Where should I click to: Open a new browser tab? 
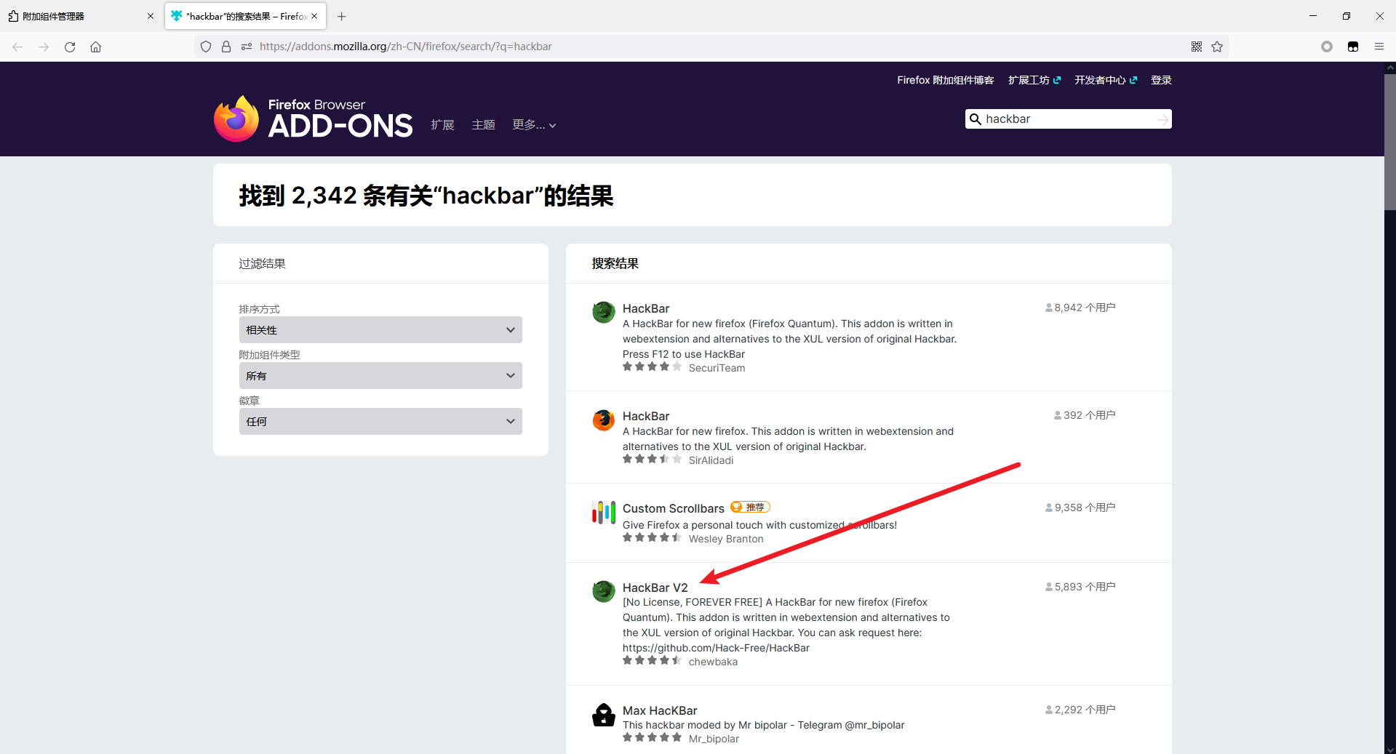[342, 16]
